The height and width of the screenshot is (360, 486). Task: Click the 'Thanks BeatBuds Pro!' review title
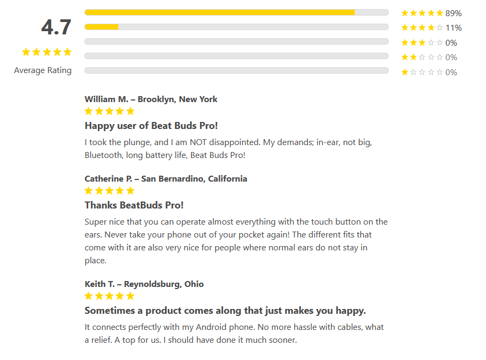[x=134, y=205]
